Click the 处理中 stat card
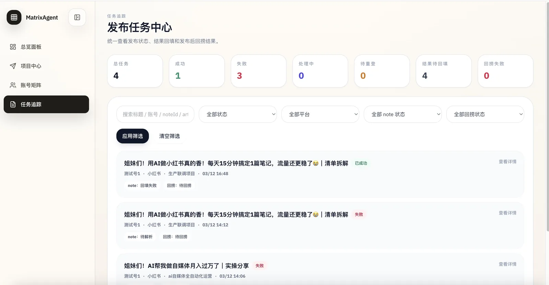Image resolution: width=549 pixels, height=285 pixels. click(320, 71)
